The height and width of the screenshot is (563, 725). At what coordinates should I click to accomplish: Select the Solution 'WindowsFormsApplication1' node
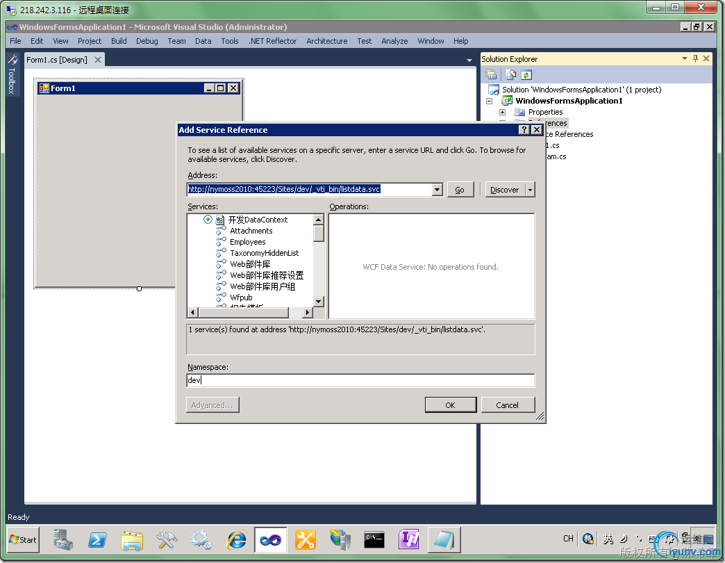coord(582,90)
